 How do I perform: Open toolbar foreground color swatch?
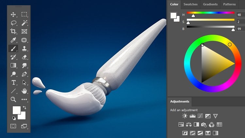tap(17, 110)
